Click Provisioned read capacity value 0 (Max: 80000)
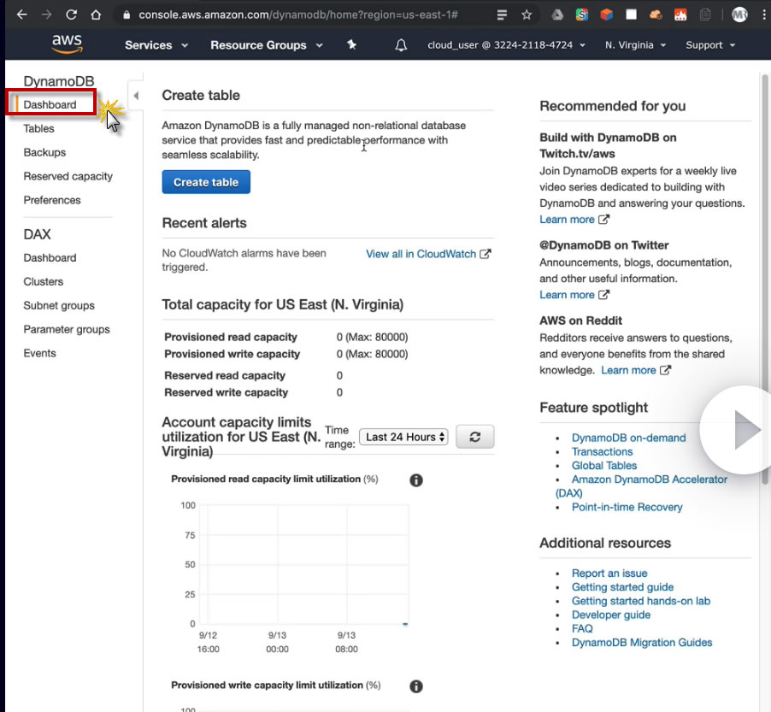Viewport: 771px width, 712px height. (x=372, y=338)
